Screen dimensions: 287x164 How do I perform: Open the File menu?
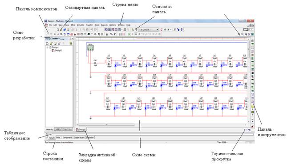pos(50,25)
